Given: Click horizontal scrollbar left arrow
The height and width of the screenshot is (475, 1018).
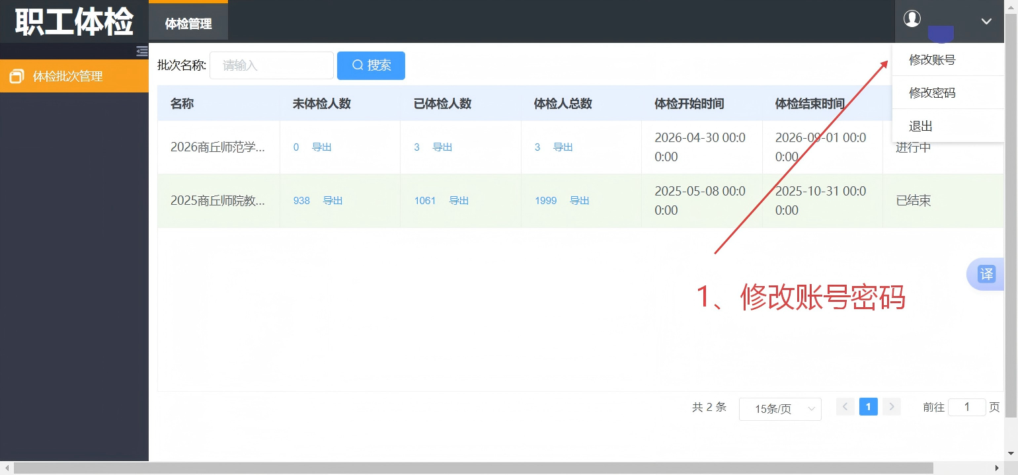Looking at the screenshot, I should pyautogui.click(x=7, y=468).
